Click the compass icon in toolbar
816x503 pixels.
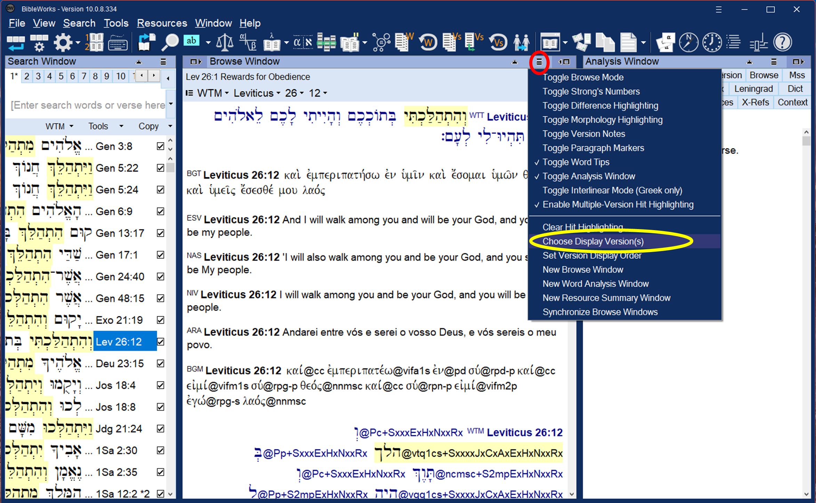688,42
